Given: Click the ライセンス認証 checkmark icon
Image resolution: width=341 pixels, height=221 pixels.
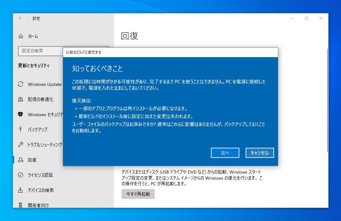Looking at the screenshot, I should coord(21,175).
